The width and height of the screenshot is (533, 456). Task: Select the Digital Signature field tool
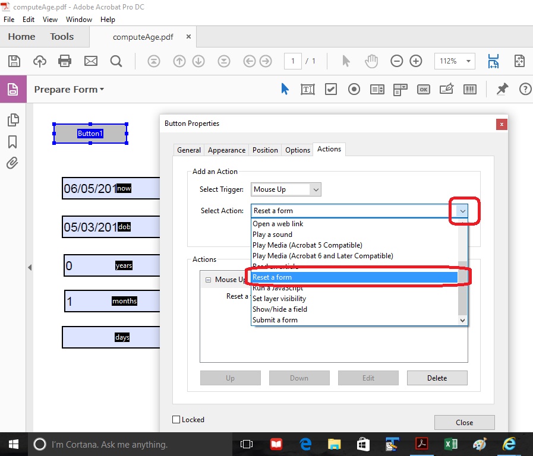[x=446, y=89]
